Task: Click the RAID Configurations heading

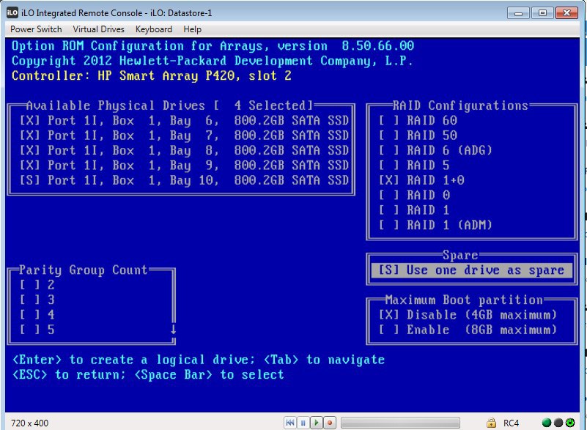Action: click(x=460, y=105)
